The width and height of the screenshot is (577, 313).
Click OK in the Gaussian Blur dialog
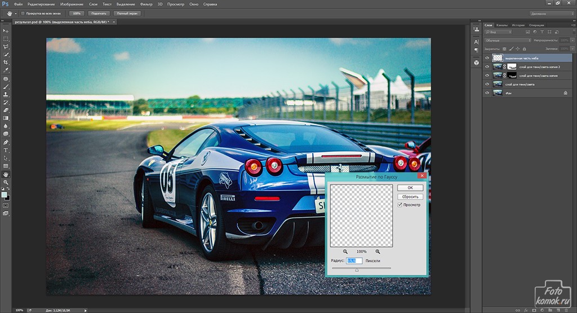(x=410, y=187)
